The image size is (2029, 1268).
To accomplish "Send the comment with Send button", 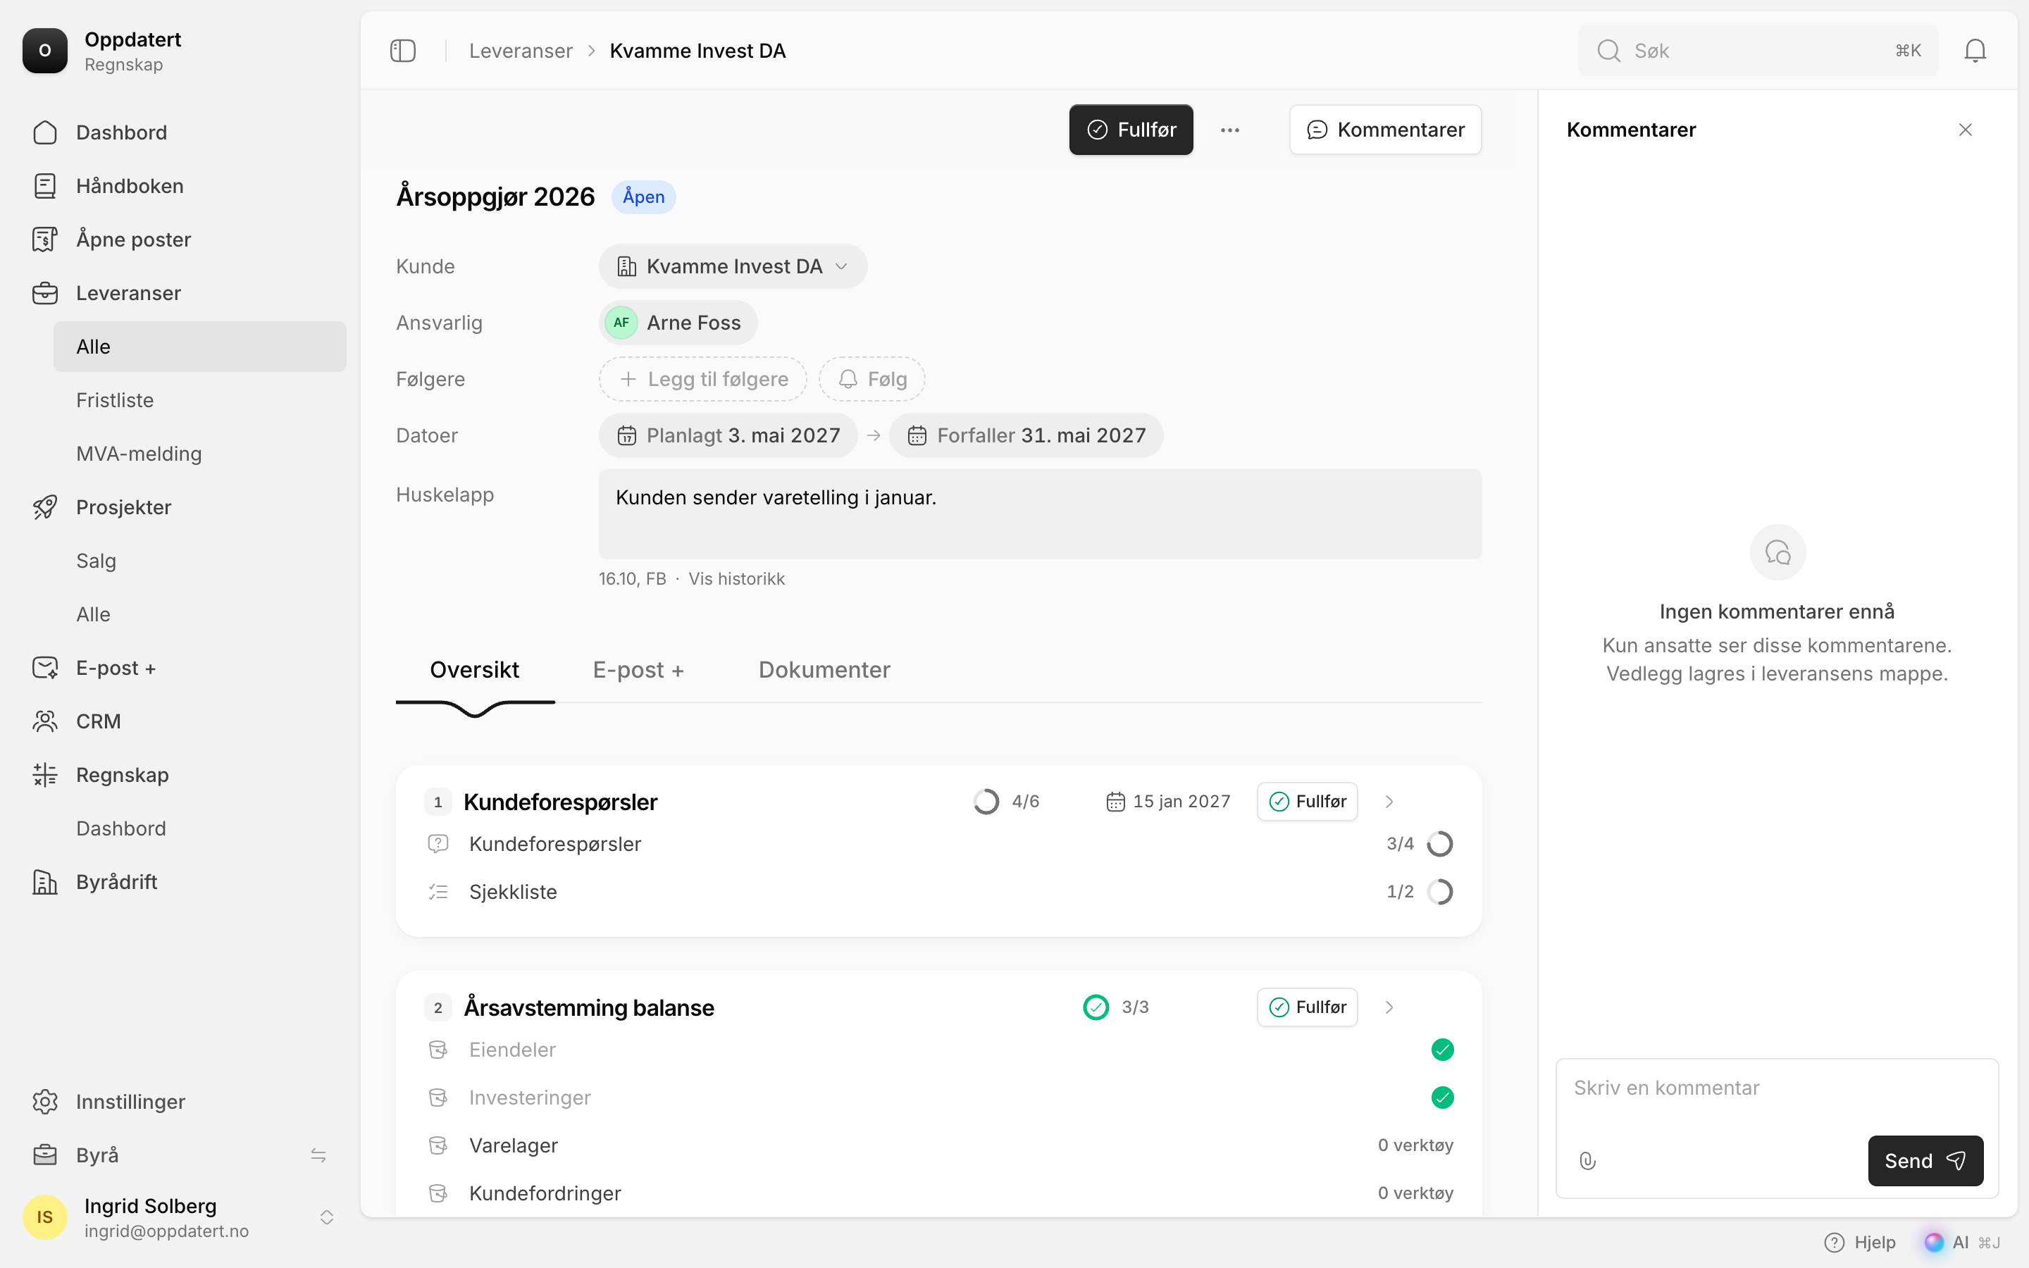I will pyautogui.click(x=1925, y=1161).
